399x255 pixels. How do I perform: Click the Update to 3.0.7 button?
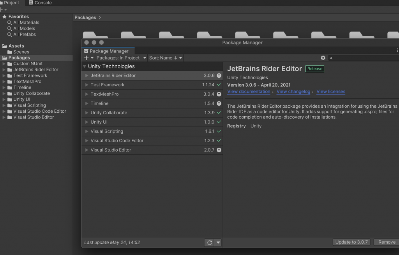[x=351, y=242]
